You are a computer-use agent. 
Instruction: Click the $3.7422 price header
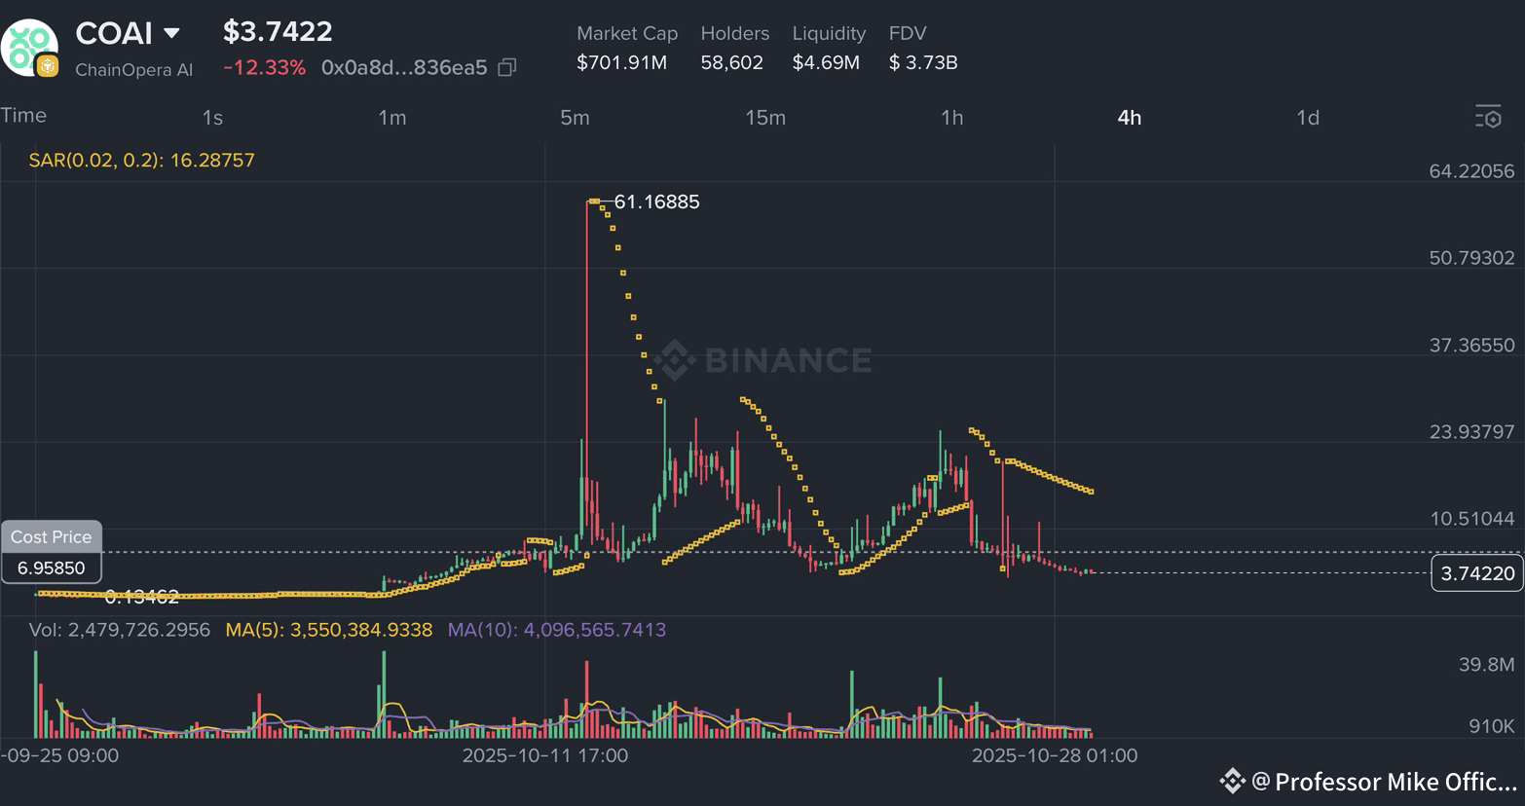[278, 31]
